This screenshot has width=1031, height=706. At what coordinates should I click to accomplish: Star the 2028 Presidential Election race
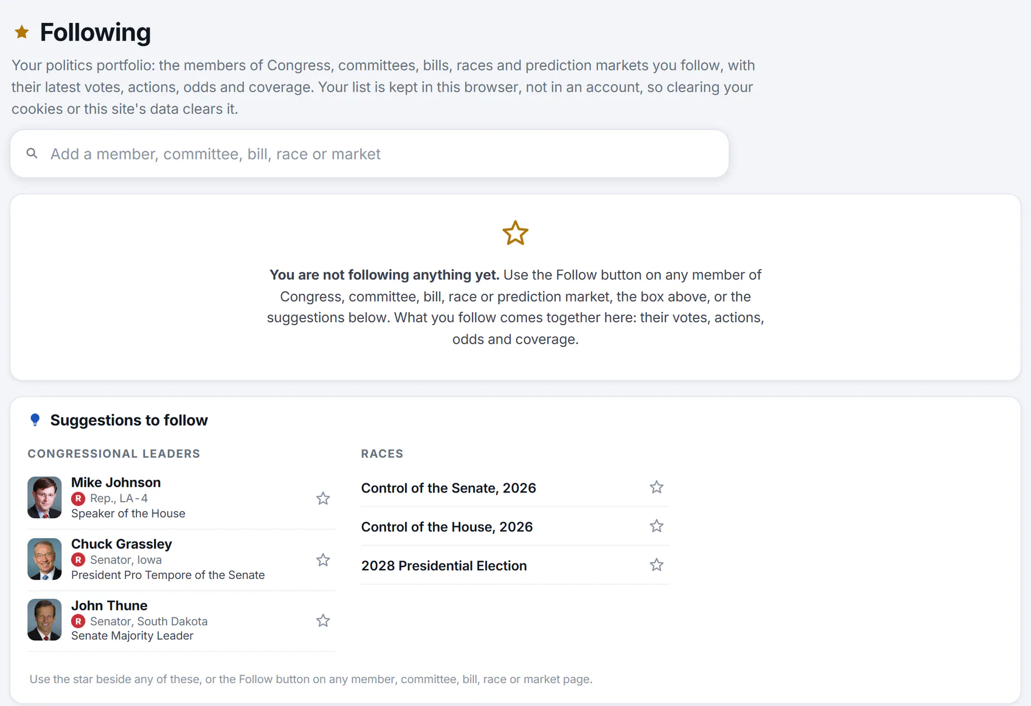point(656,565)
